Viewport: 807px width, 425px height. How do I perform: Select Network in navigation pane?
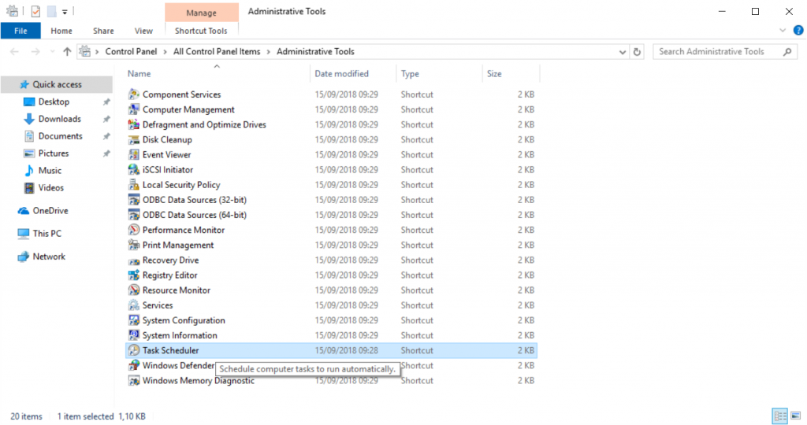click(x=49, y=257)
